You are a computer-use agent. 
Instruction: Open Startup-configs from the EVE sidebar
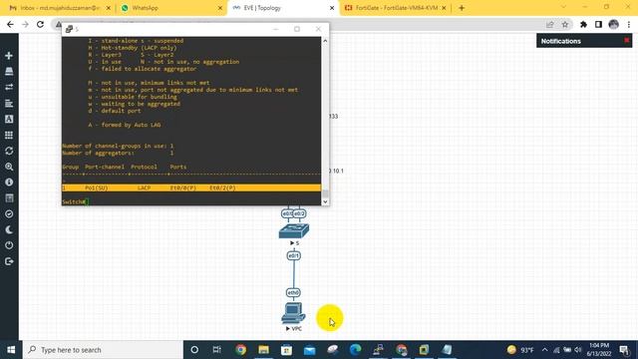(9, 103)
